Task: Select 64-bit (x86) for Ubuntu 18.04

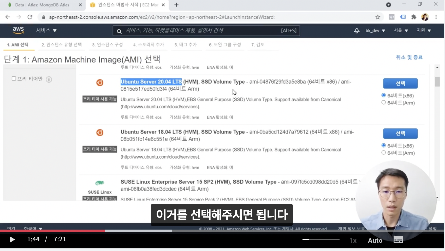Action: 383,145
